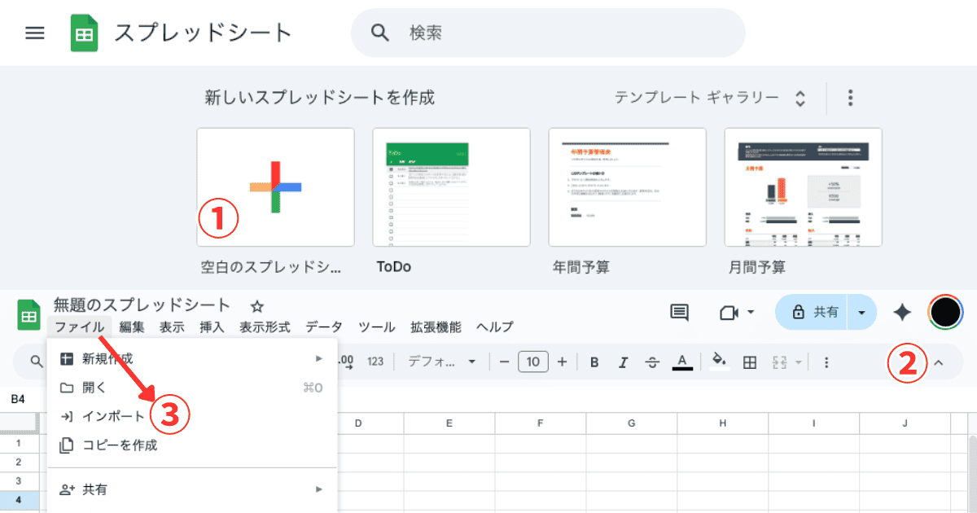Click the green Sheets logo at top
This screenshot has width=977, height=513.
[x=85, y=33]
